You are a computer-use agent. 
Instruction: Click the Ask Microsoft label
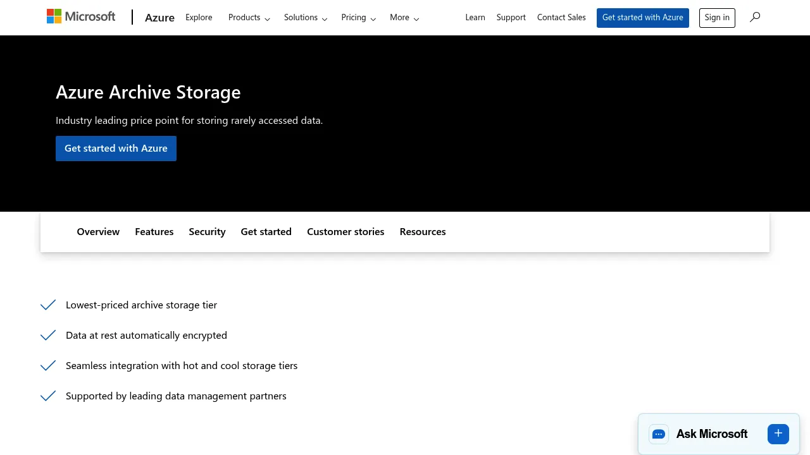712,434
